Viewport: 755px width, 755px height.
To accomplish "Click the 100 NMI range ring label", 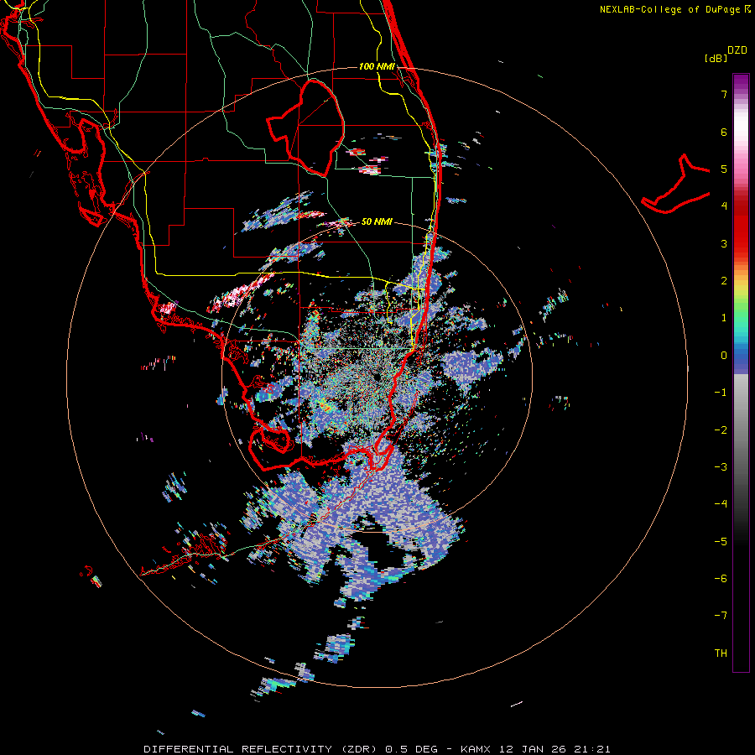I will (377, 66).
